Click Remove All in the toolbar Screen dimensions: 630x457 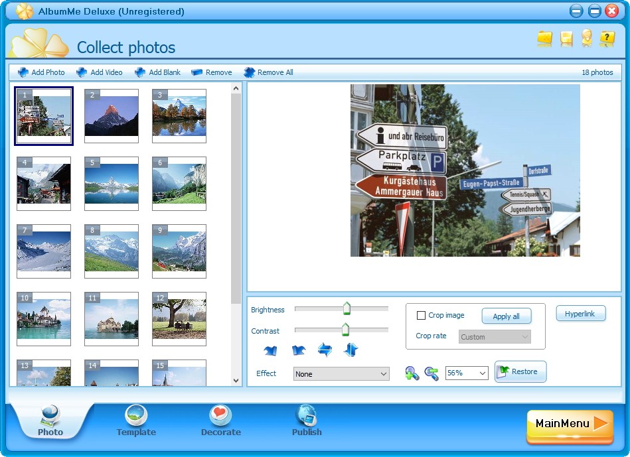point(268,72)
